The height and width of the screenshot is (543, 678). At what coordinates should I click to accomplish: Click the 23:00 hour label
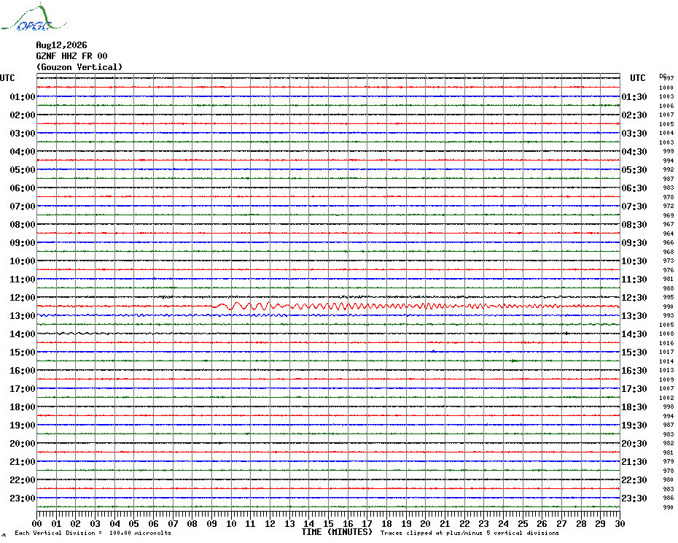tap(23, 498)
